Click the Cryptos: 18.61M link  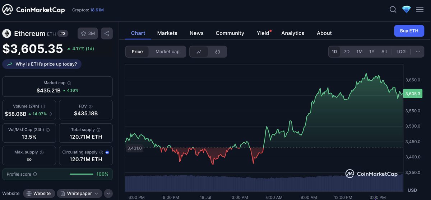(88, 10)
